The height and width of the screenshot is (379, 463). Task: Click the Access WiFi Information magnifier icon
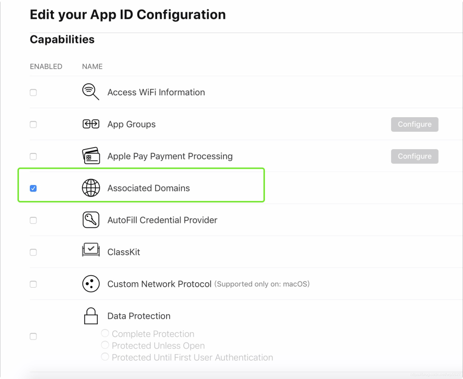(x=91, y=92)
